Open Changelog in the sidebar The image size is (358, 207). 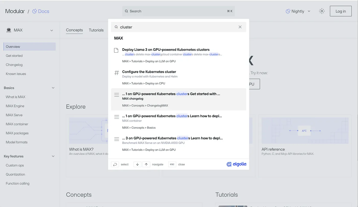click(14, 65)
